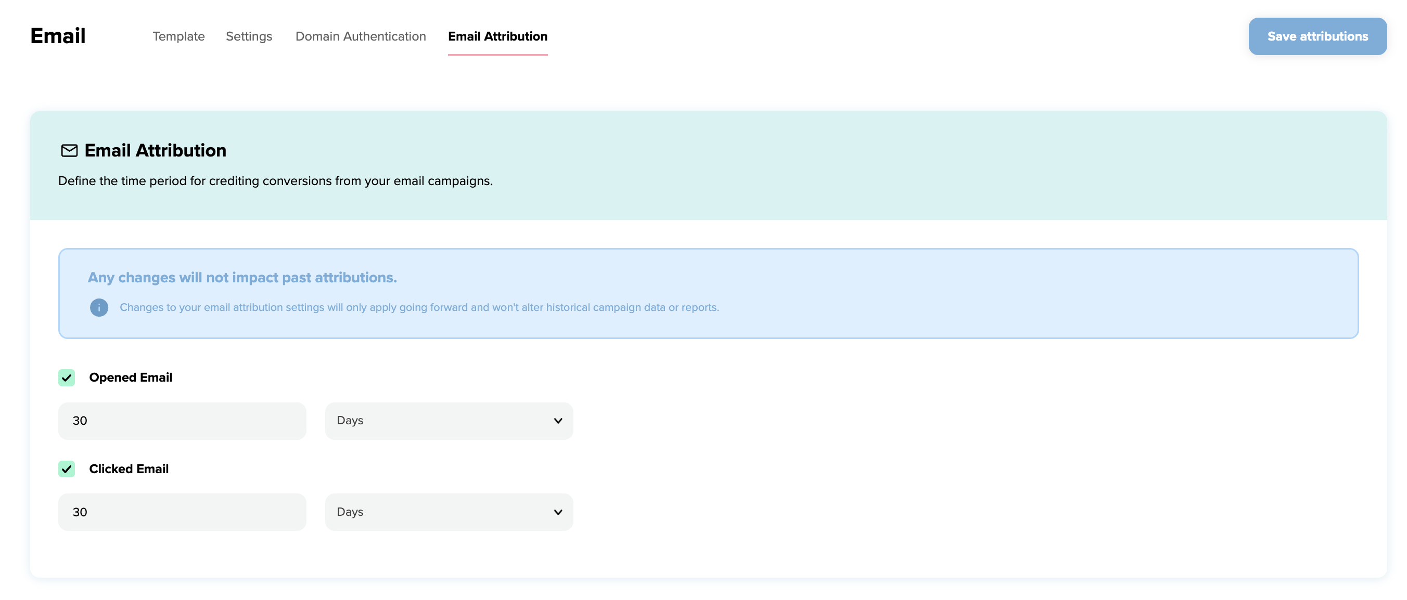Screen dimensions: 1407x600
Task: Select the Email Attribution tab
Action: click(497, 36)
